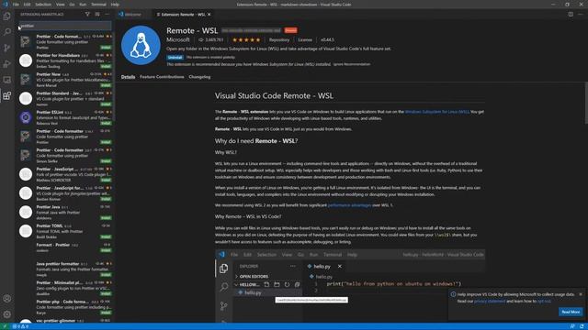This screenshot has height=330, width=588.
Task: Open the View menu
Action: (61, 5)
